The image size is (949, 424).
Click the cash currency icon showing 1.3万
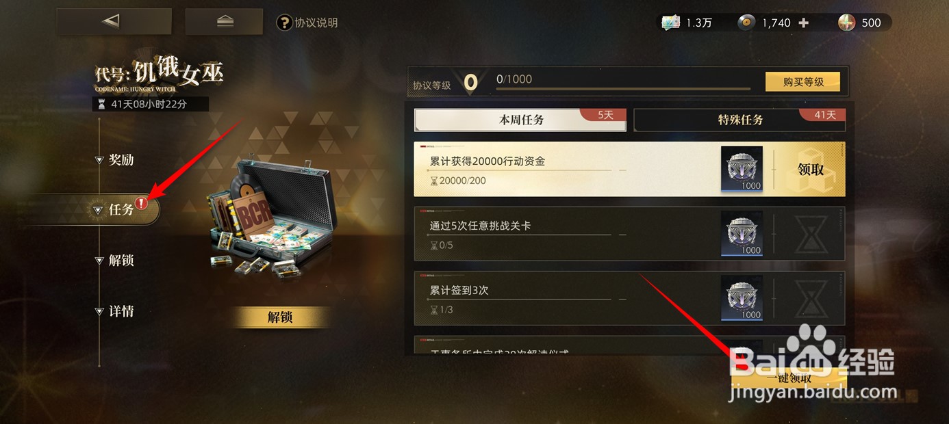(670, 23)
